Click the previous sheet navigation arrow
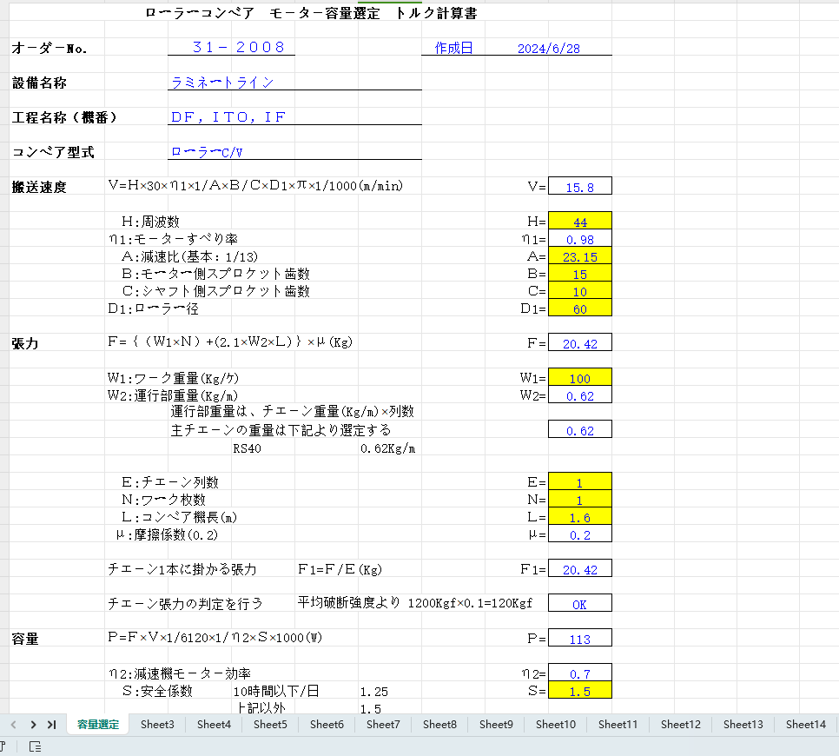The height and width of the screenshot is (756, 839). pos(12,724)
